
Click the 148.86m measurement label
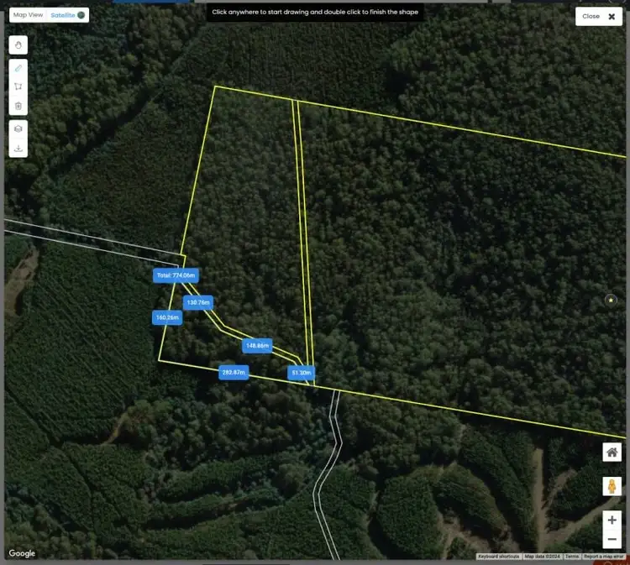(x=257, y=346)
